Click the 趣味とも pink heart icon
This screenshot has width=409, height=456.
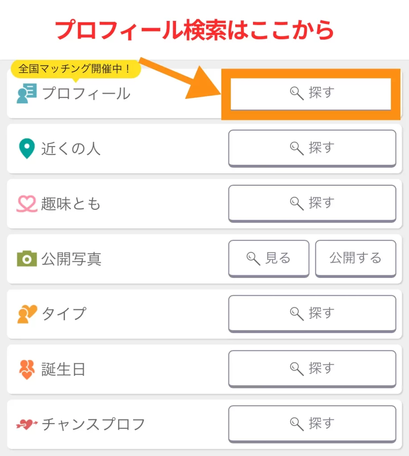[27, 204]
